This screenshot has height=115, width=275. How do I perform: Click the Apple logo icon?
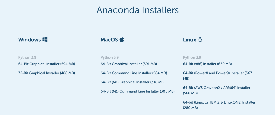pos(122,39)
